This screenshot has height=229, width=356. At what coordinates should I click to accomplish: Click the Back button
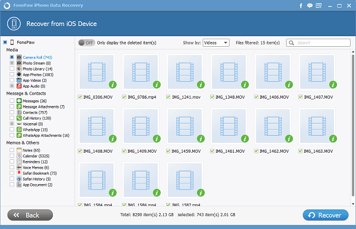(x=30, y=215)
